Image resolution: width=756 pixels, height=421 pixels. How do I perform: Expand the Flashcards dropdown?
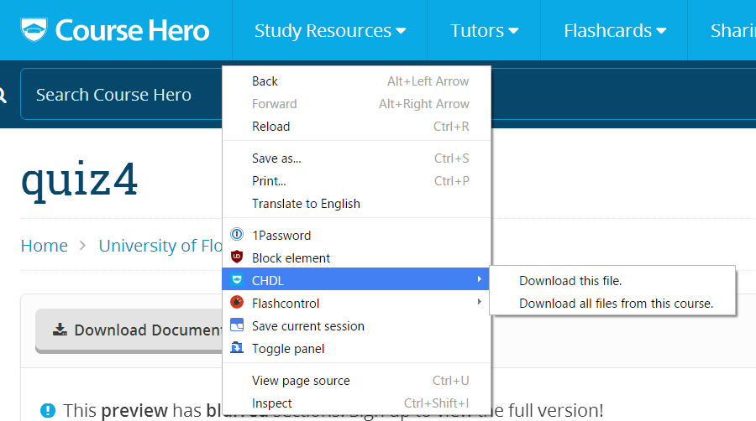pos(615,30)
